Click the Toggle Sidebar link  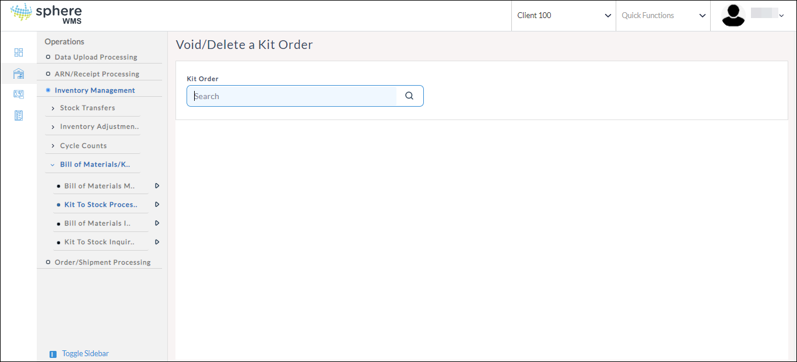(x=85, y=354)
